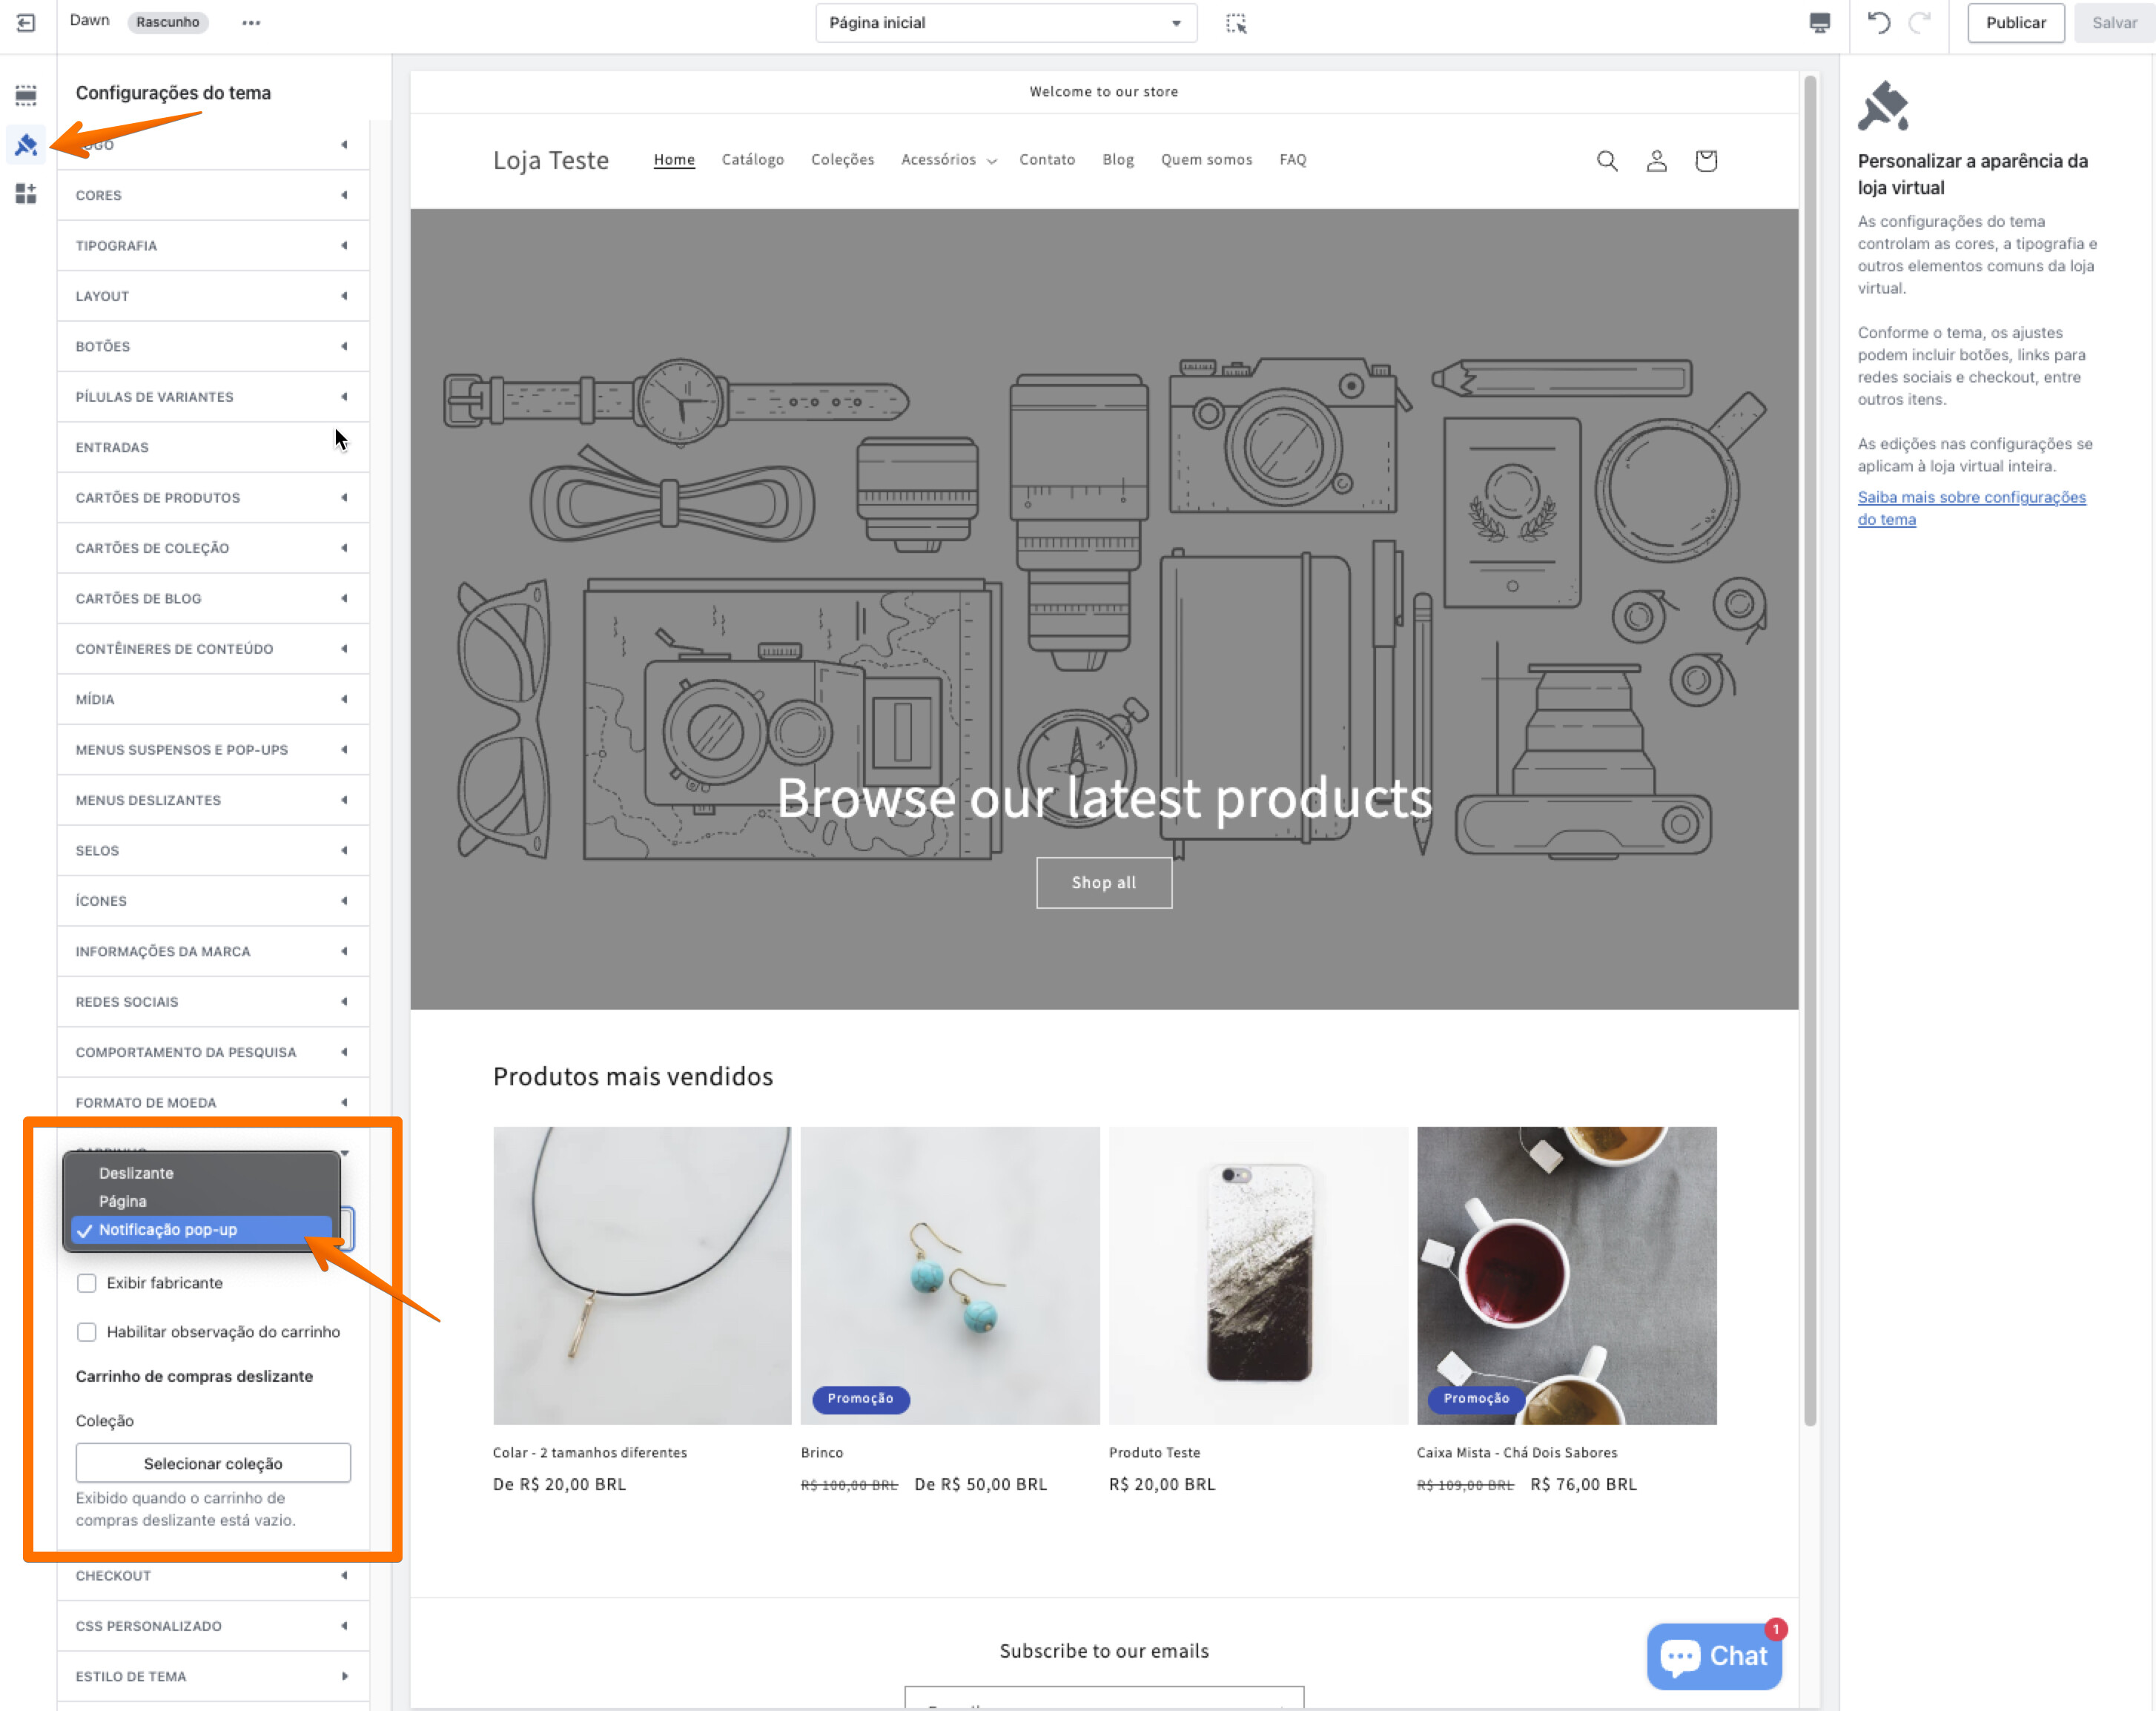Click the inspector selection tool icon
This screenshot has height=1711, width=2156.
[x=1236, y=23]
